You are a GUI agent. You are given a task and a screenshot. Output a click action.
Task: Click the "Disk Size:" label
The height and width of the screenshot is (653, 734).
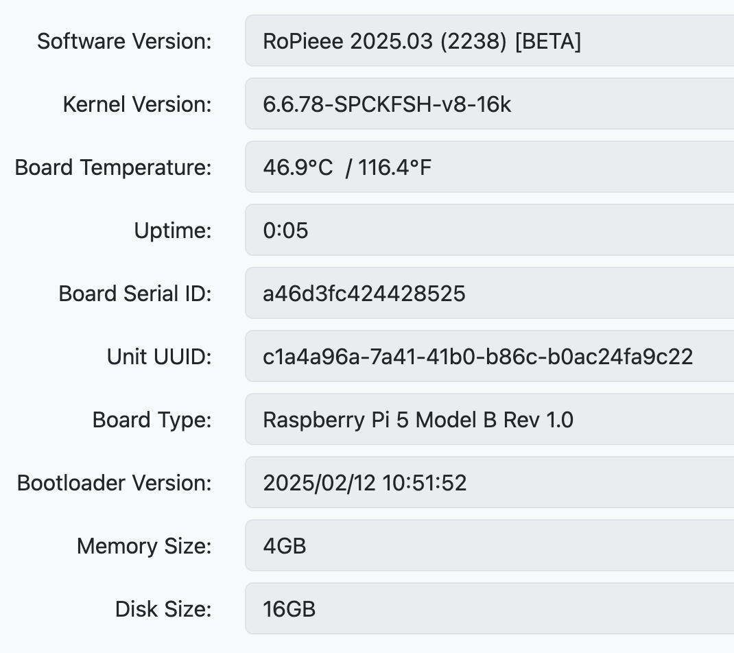(163, 610)
